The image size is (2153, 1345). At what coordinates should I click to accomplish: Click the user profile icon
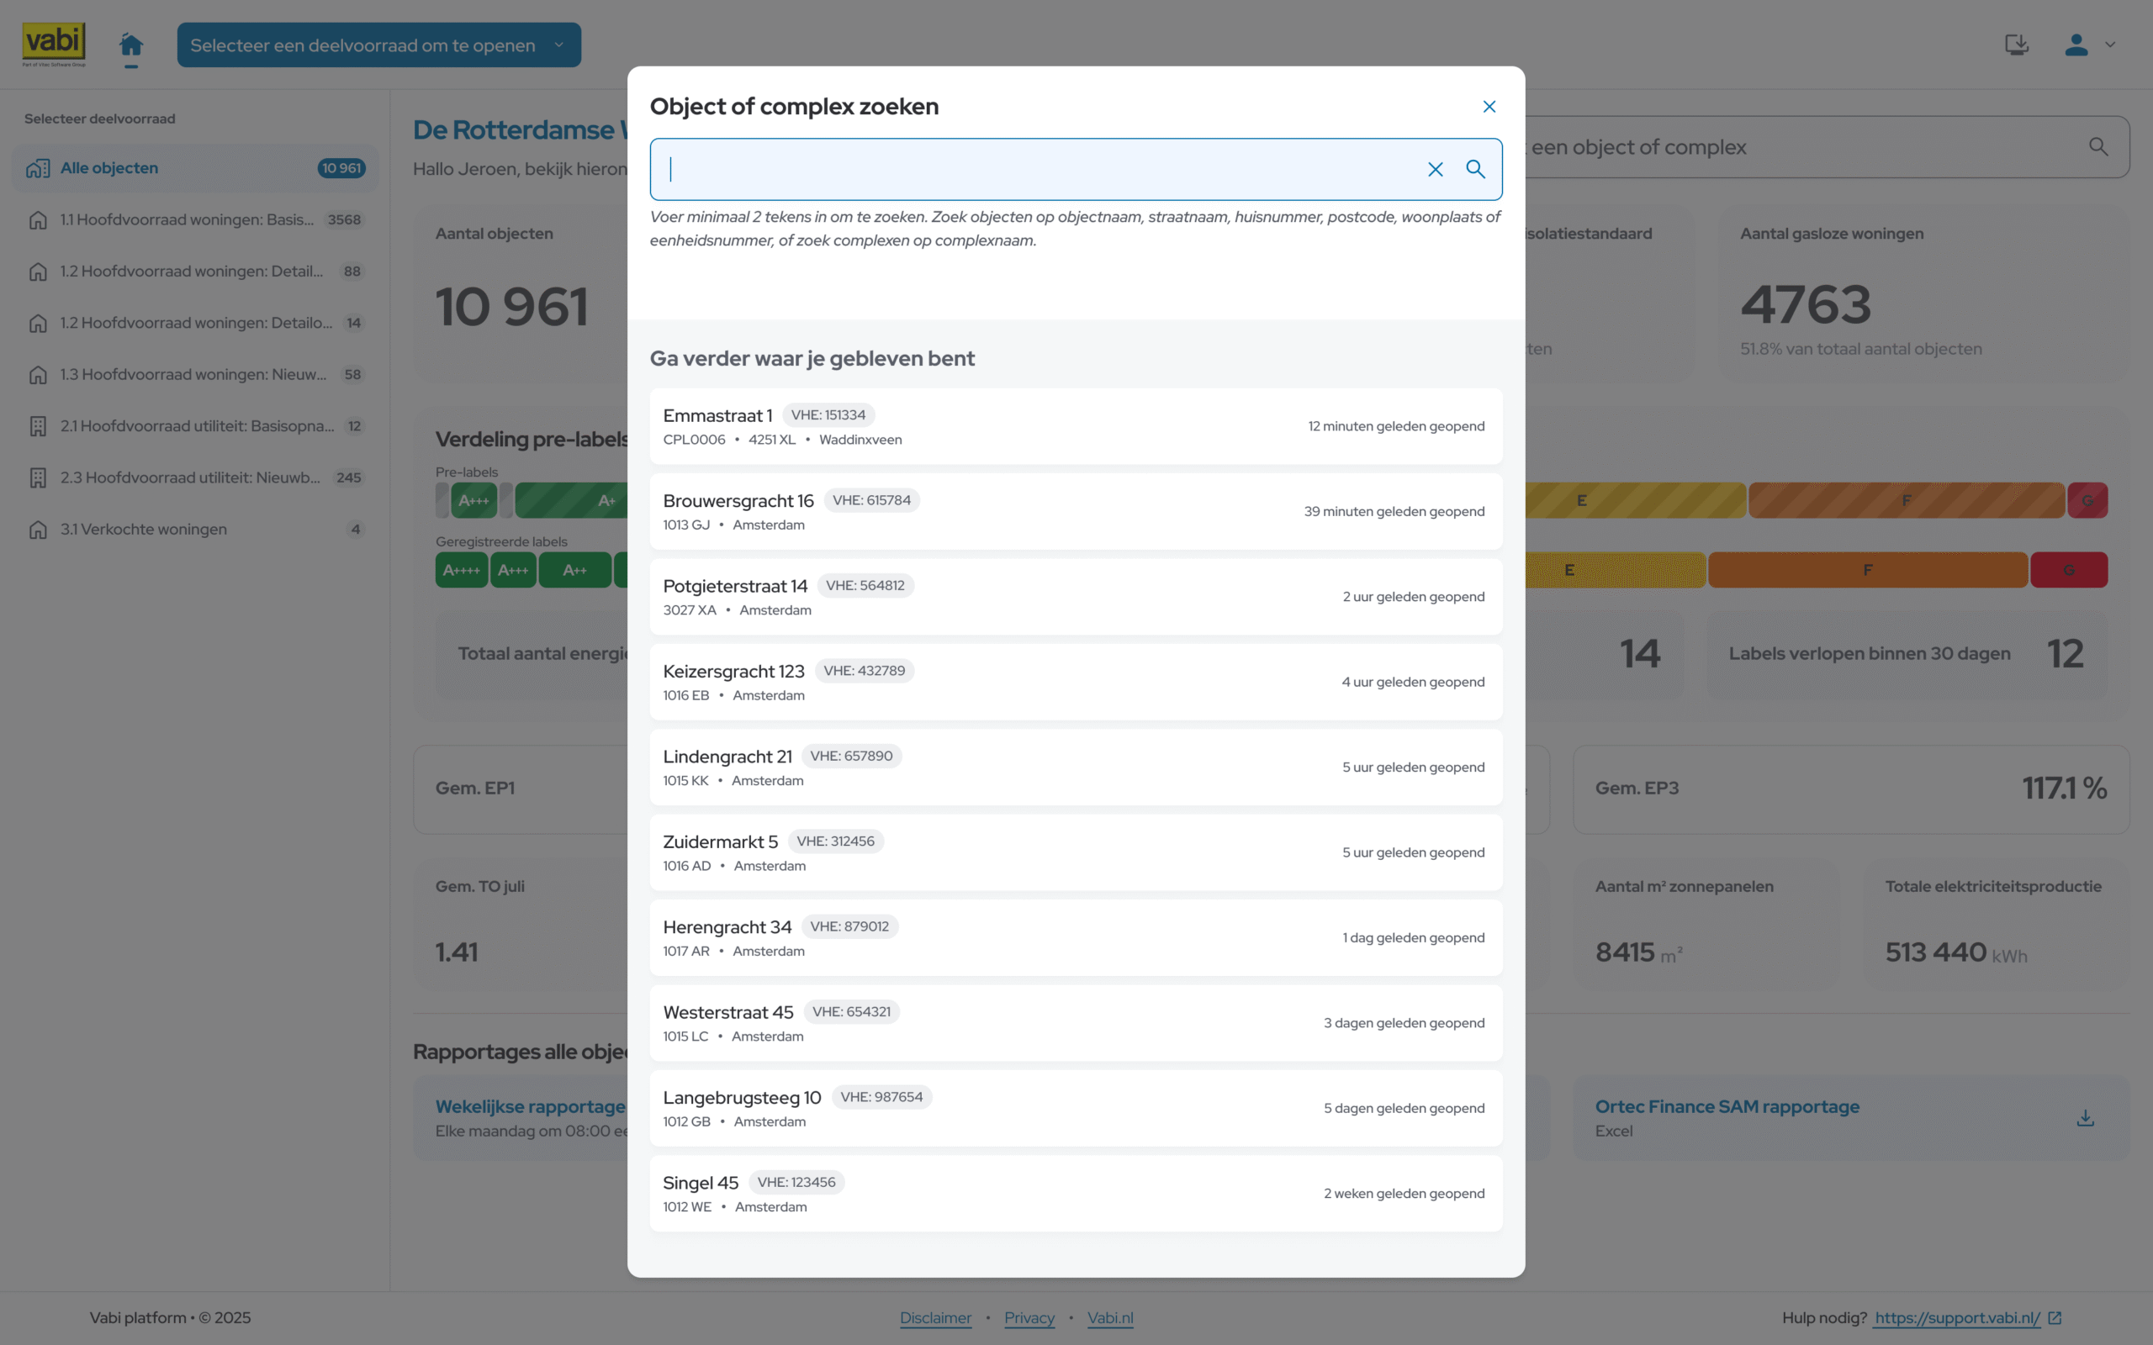click(x=2076, y=45)
